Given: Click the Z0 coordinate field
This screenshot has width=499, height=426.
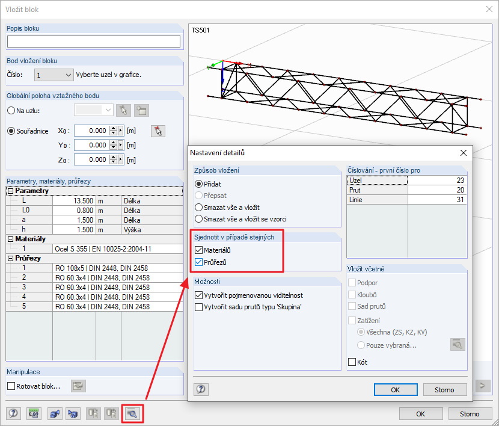Looking at the screenshot, I should (92, 159).
